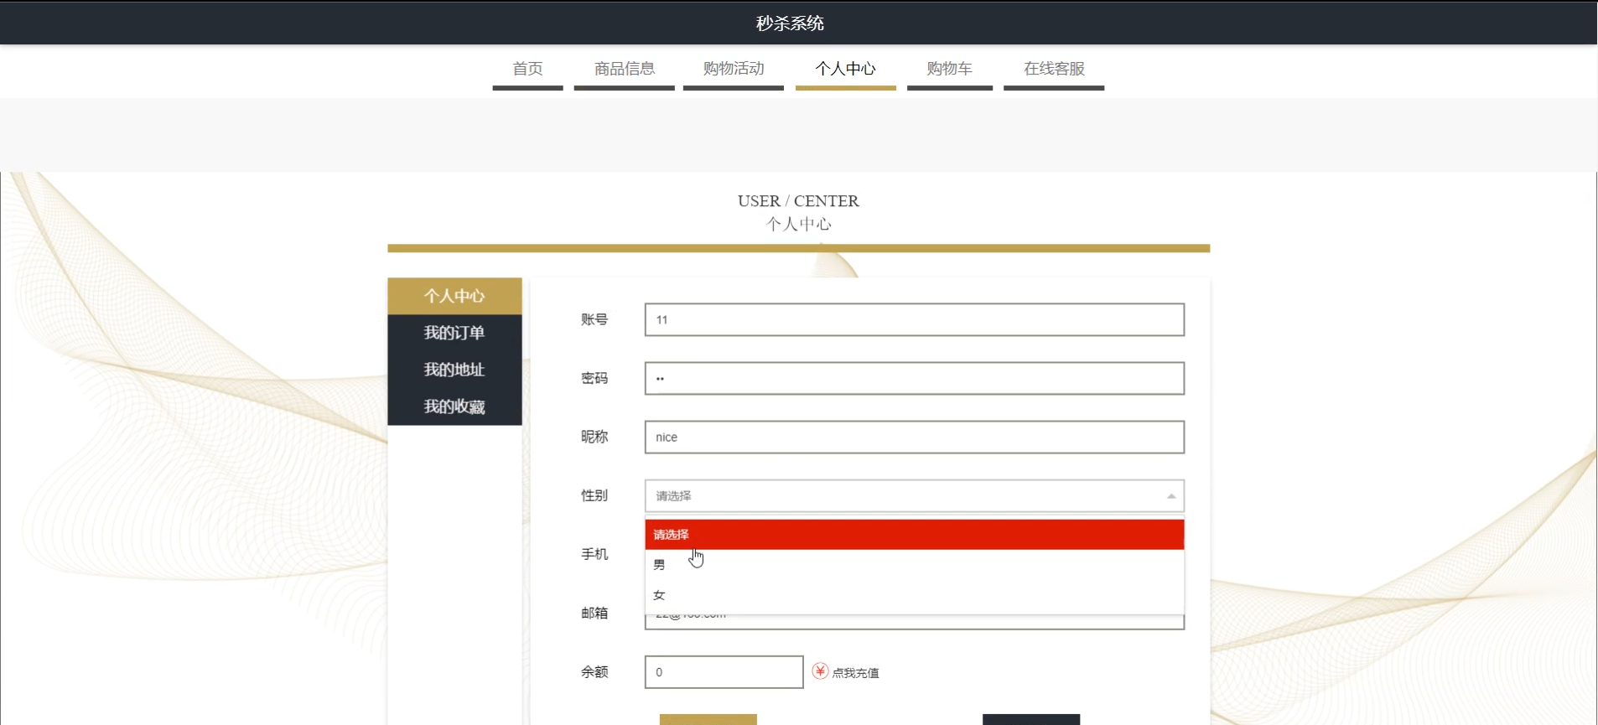
Task: Click the 性别 dropdown arrow
Action: pos(1171,496)
